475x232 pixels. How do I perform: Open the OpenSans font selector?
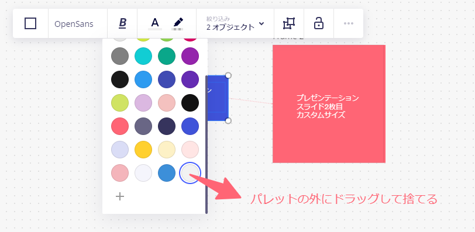(x=74, y=24)
